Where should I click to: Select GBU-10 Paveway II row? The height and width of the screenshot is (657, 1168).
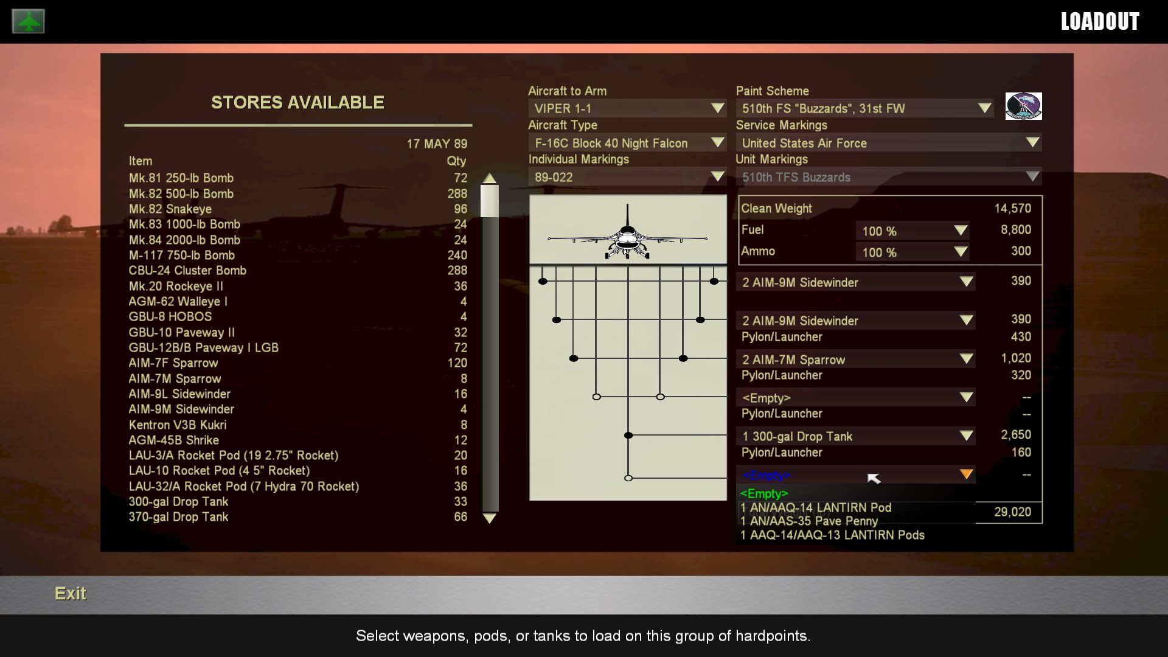click(298, 332)
